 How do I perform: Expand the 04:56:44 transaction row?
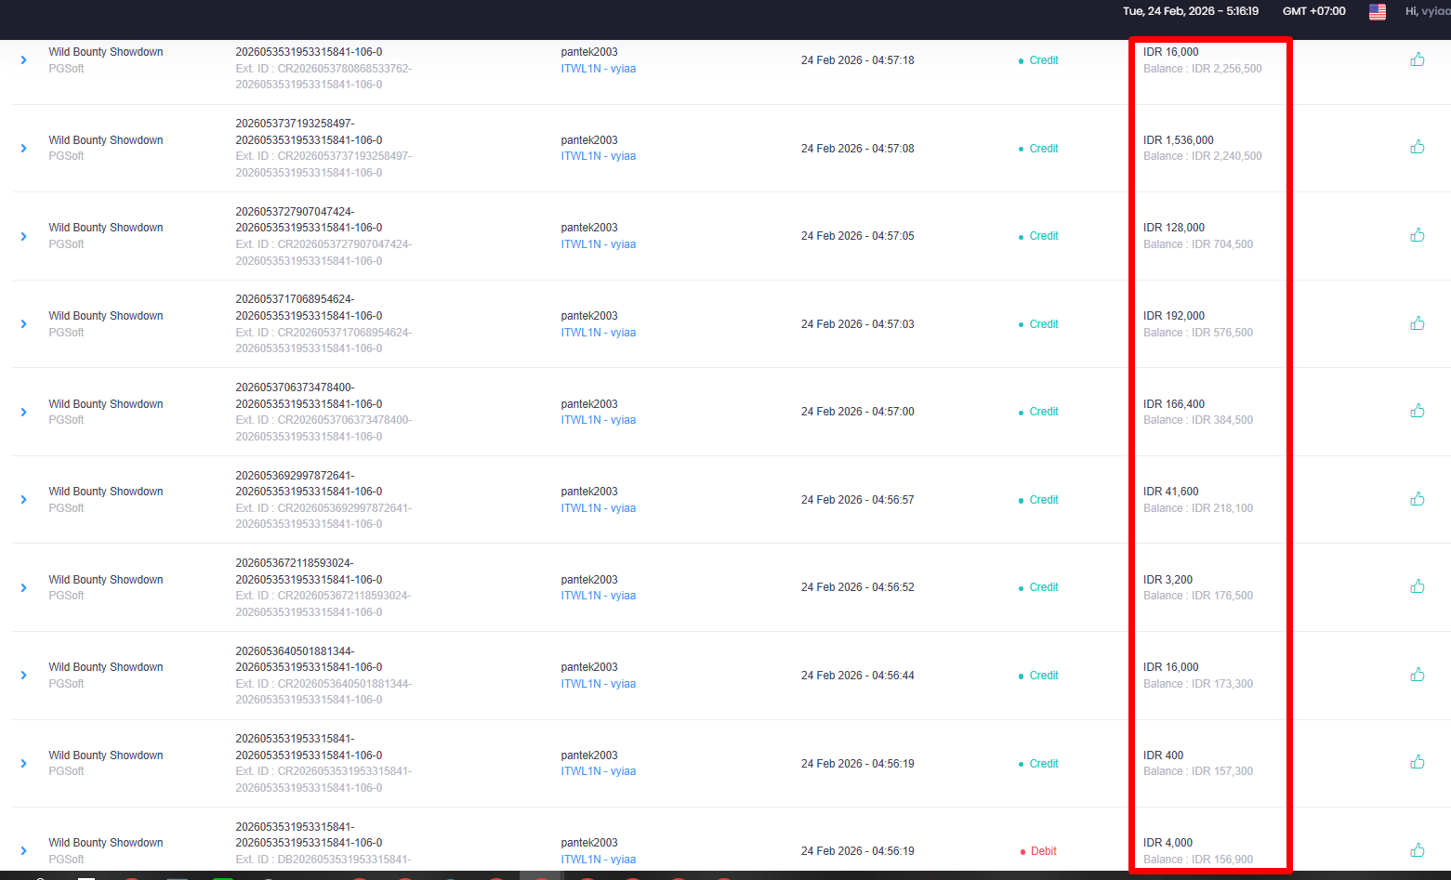pyautogui.click(x=24, y=676)
